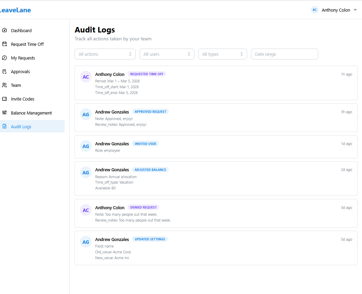Click the LeaveLane logo link
Viewport: 362px width, 294px height.
15,10
